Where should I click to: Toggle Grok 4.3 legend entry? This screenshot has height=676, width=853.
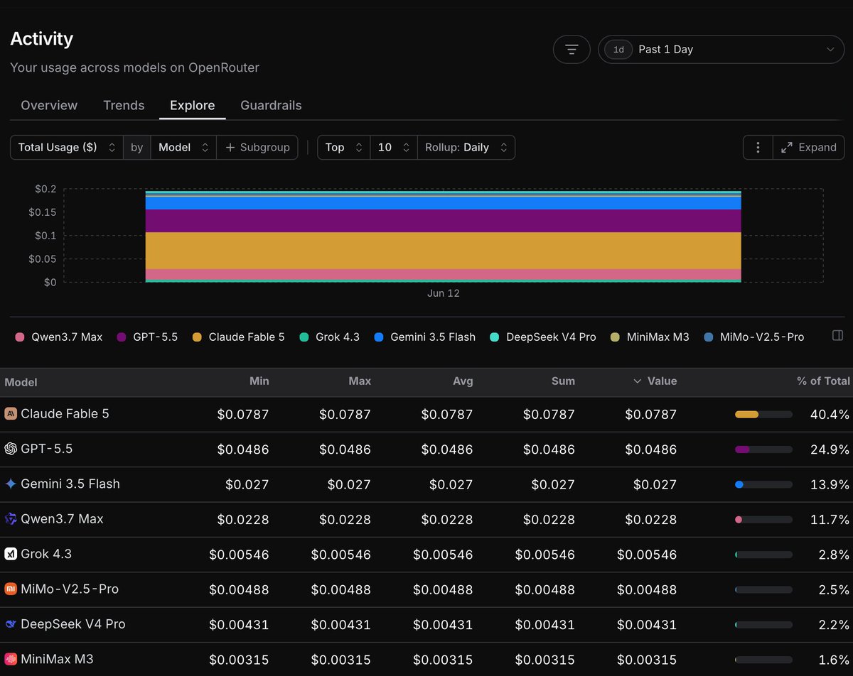330,337
